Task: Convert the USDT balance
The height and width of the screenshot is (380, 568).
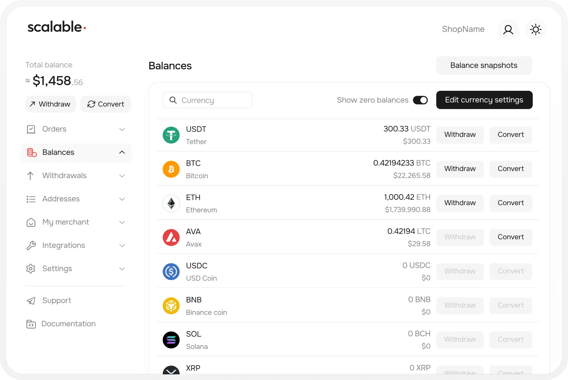Action: point(511,135)
